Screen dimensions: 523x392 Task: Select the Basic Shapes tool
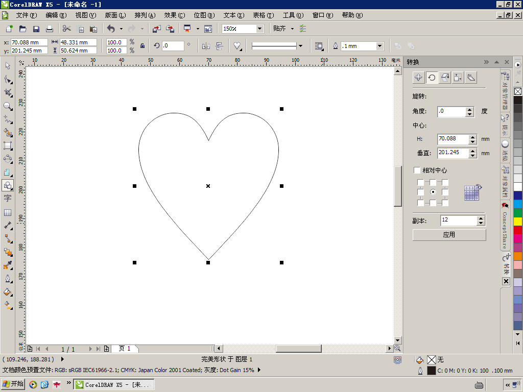pos(8,185)
